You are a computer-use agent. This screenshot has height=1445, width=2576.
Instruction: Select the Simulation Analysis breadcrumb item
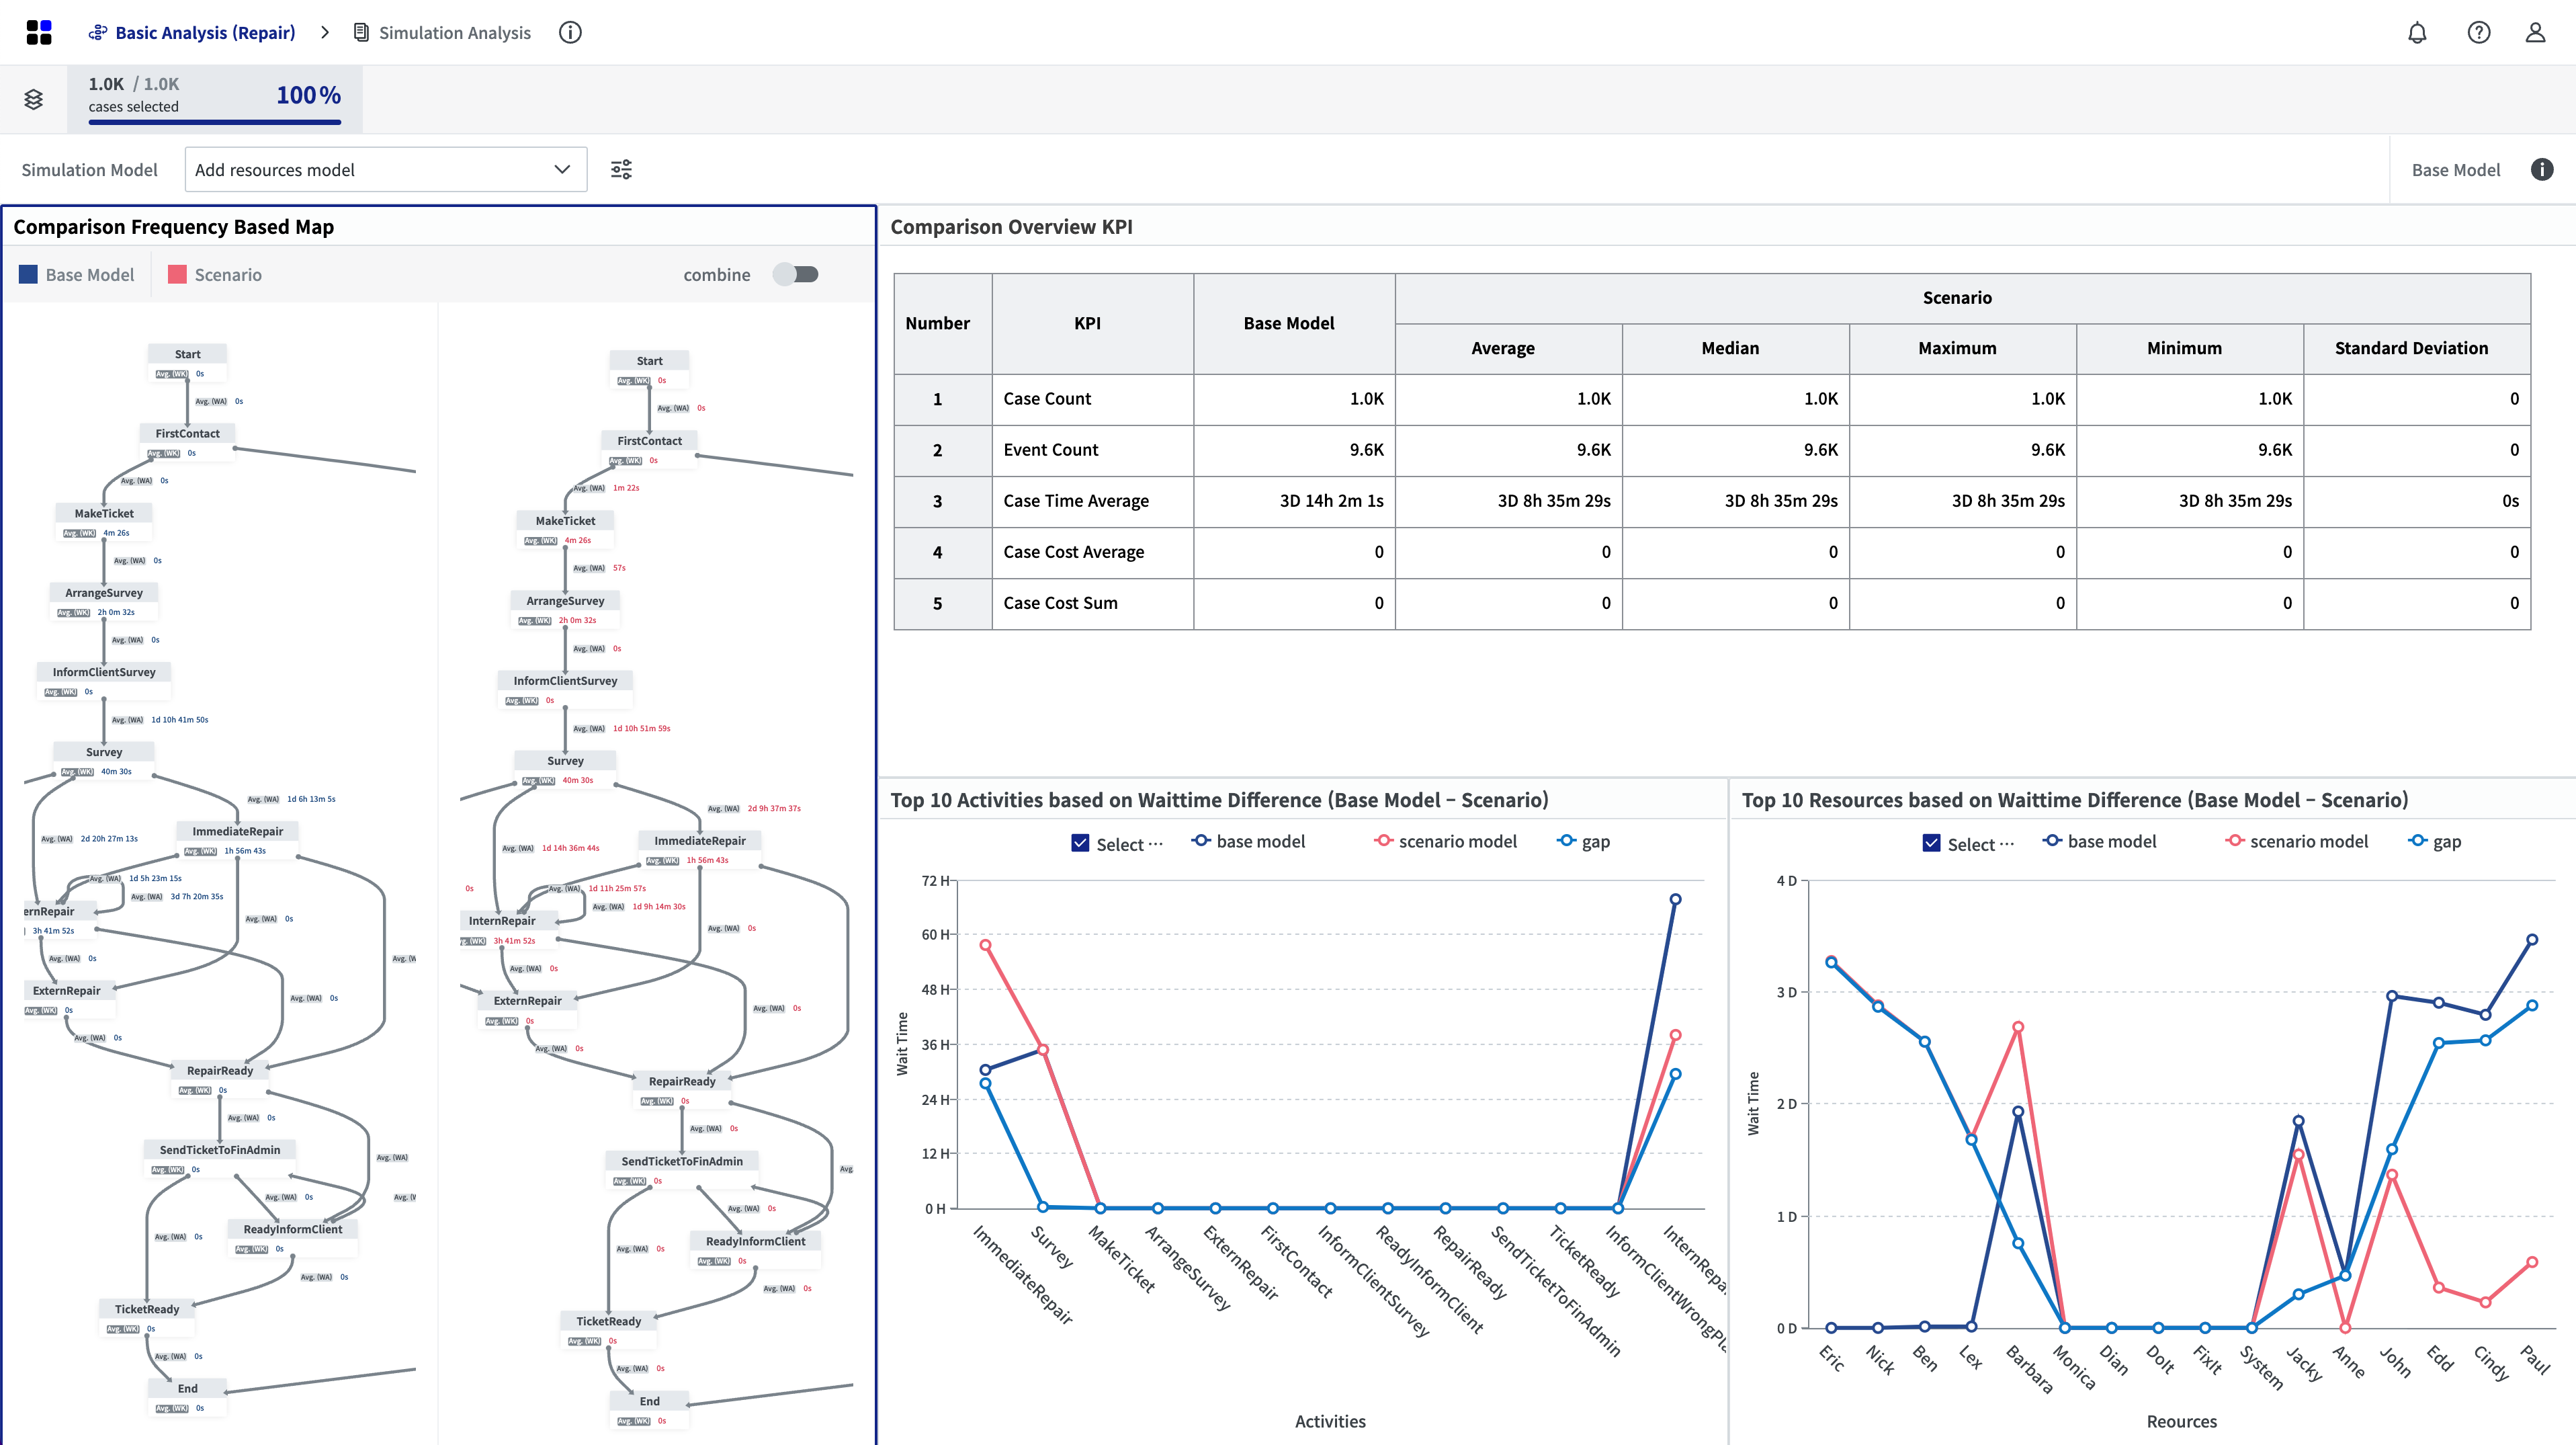[454, 32]
